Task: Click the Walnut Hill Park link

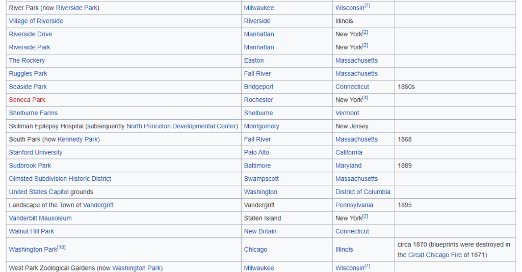Action: pyautogui.click(x=31, y=232)
